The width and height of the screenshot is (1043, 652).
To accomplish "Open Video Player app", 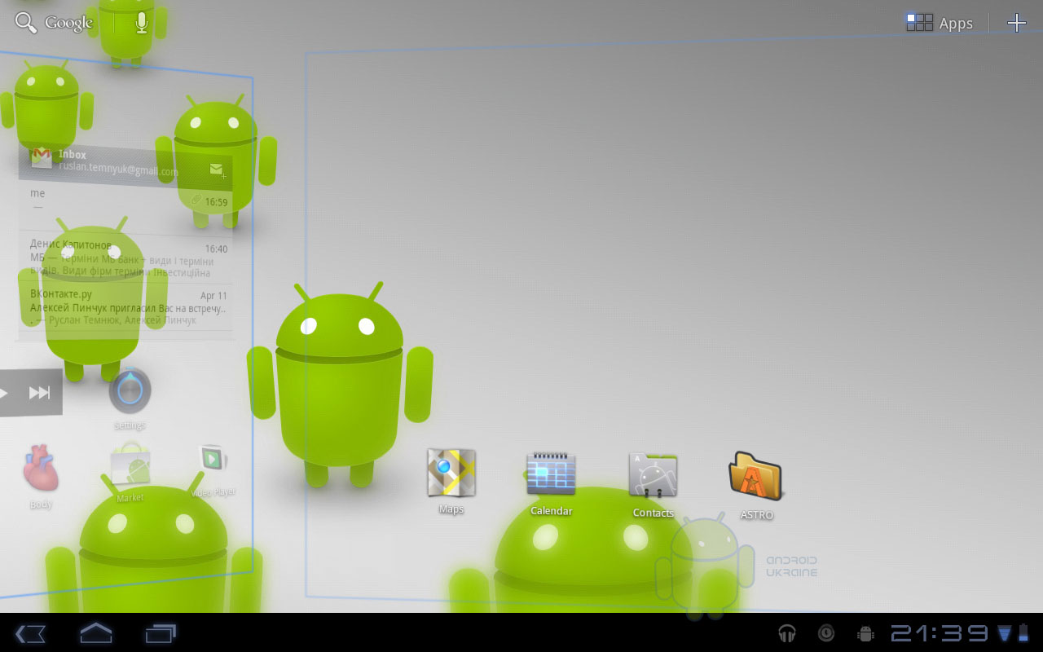I will [x=213, y=470].
